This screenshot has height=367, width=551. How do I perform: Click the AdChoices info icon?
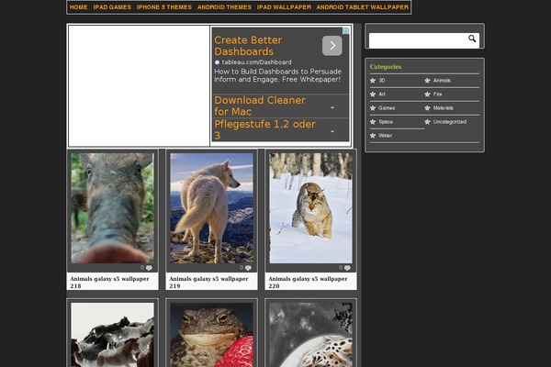(x=346, y=30)
